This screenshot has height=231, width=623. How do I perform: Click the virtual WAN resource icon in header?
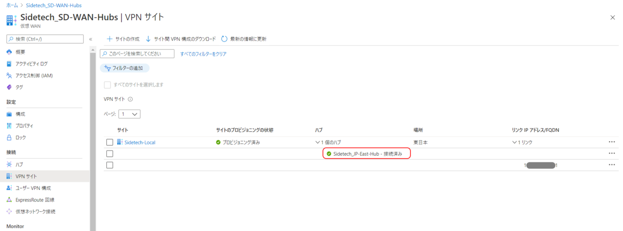click(x=11, y=20)
